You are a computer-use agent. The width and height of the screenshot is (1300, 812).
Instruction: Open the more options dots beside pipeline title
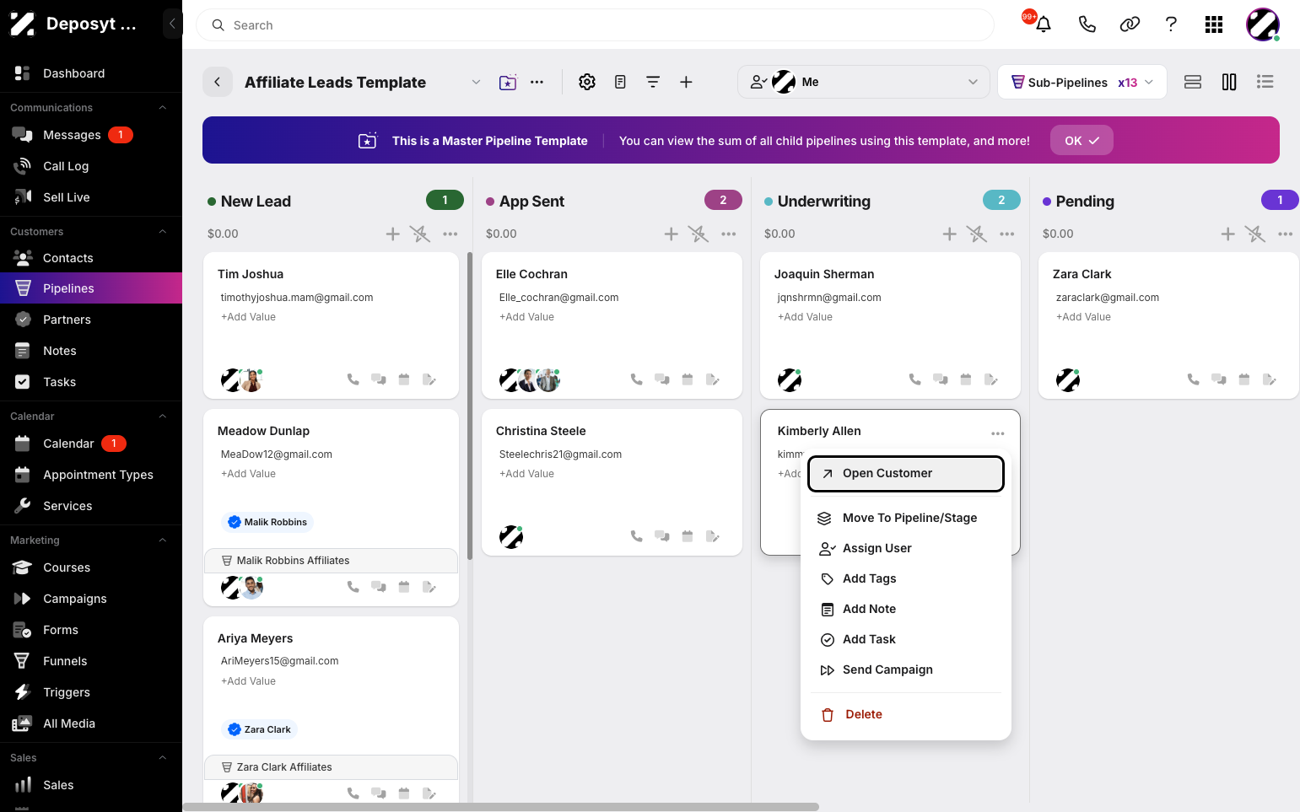pos(537,82)
